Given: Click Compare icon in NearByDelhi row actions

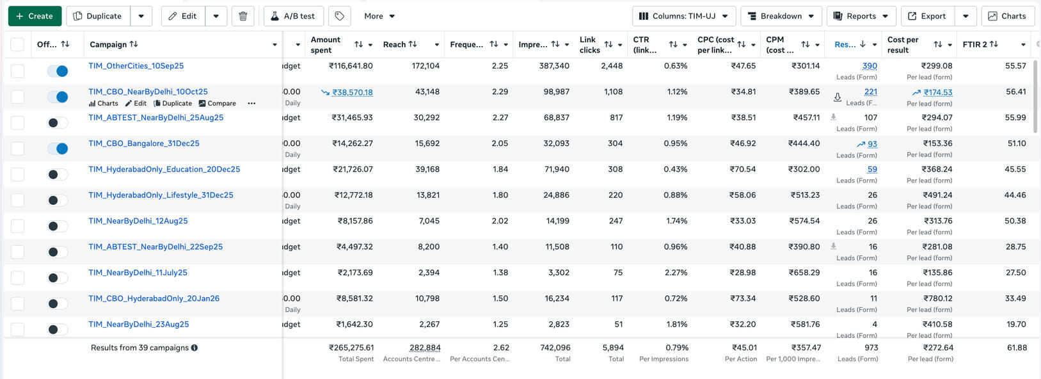Looking at the screenshot, I should [217, 103].
